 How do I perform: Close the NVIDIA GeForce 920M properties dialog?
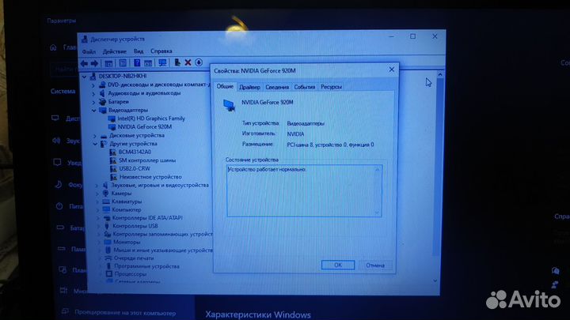point(392,70)
